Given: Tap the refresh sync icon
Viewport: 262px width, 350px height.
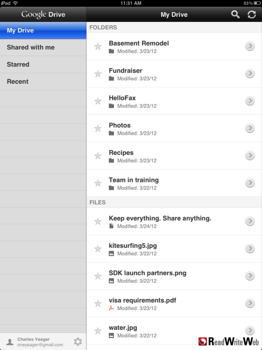Looking at the screenshot, I should [252, 15].
